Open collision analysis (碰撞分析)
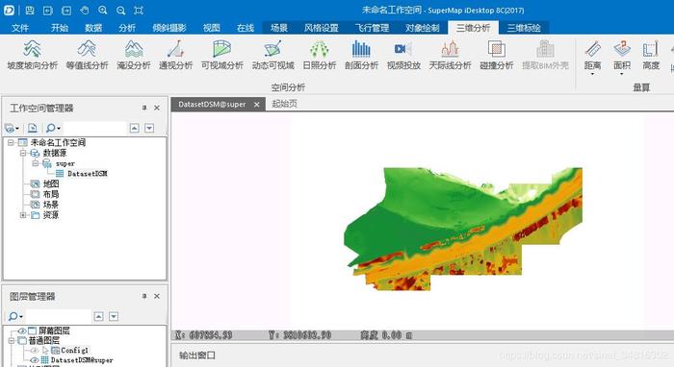The image size is (674, 367). point(497,55)
